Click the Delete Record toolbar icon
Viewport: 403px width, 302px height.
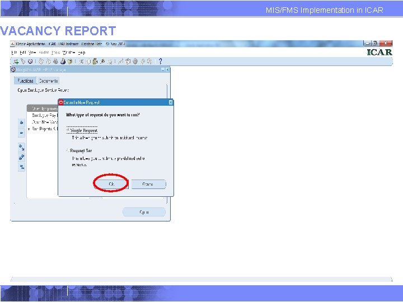point(110,62)
